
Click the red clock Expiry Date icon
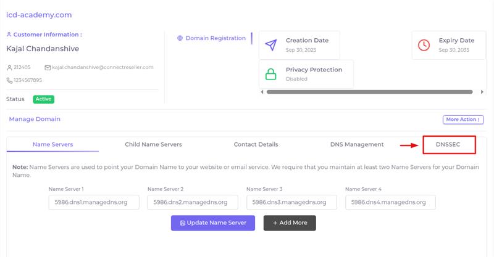coord(424,45)
